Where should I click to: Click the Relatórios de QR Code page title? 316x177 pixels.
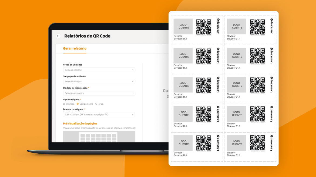tap(87, 36)
